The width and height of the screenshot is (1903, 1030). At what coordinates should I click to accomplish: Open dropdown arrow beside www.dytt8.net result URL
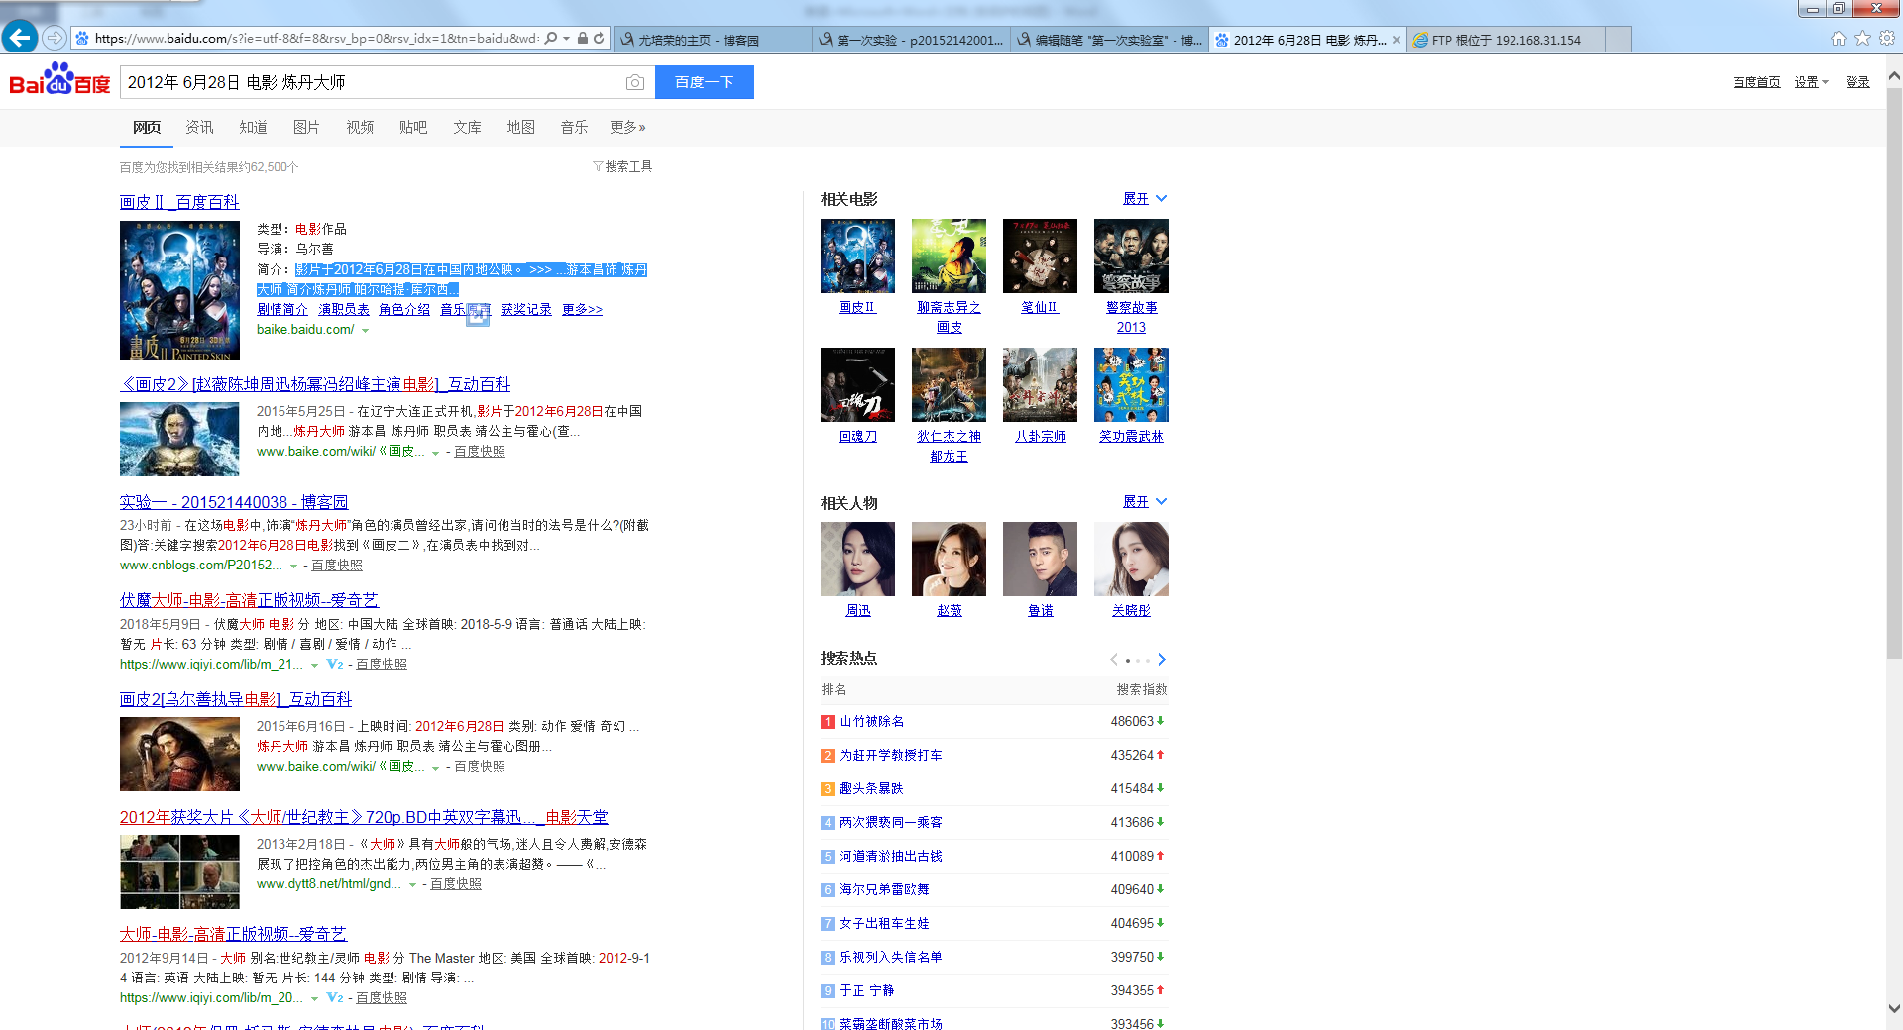click(412, 885)
